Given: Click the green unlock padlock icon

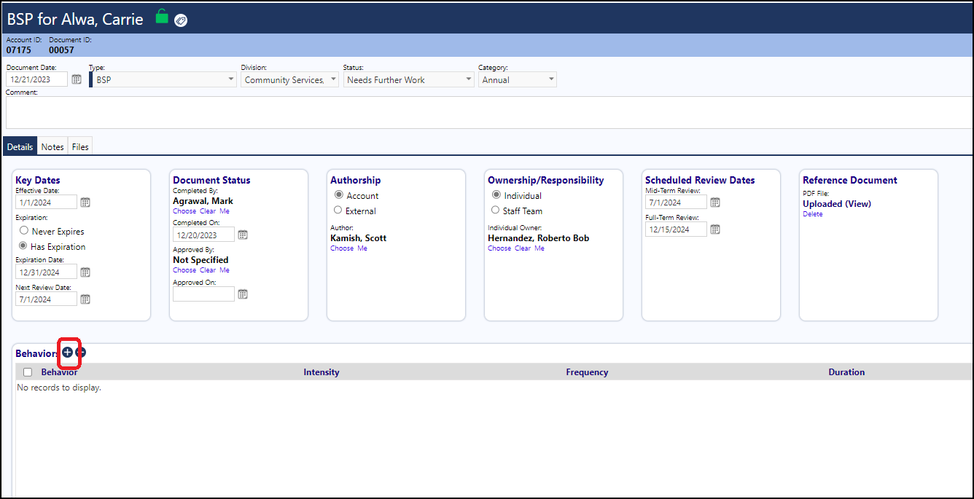Looking at the screenshot, I should tap(162, 16).
